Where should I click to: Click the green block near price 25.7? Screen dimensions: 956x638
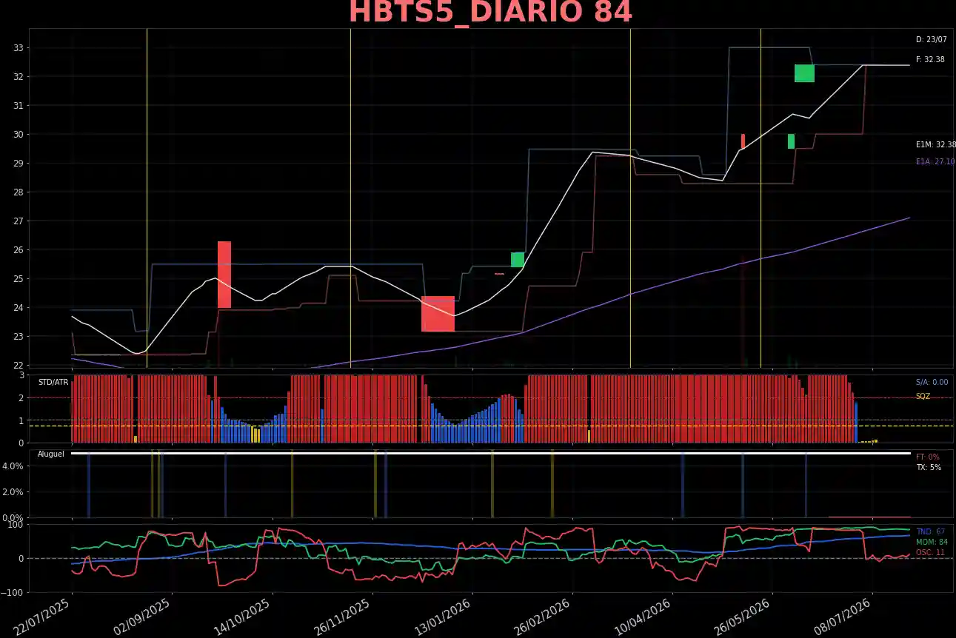pos(518,260)
